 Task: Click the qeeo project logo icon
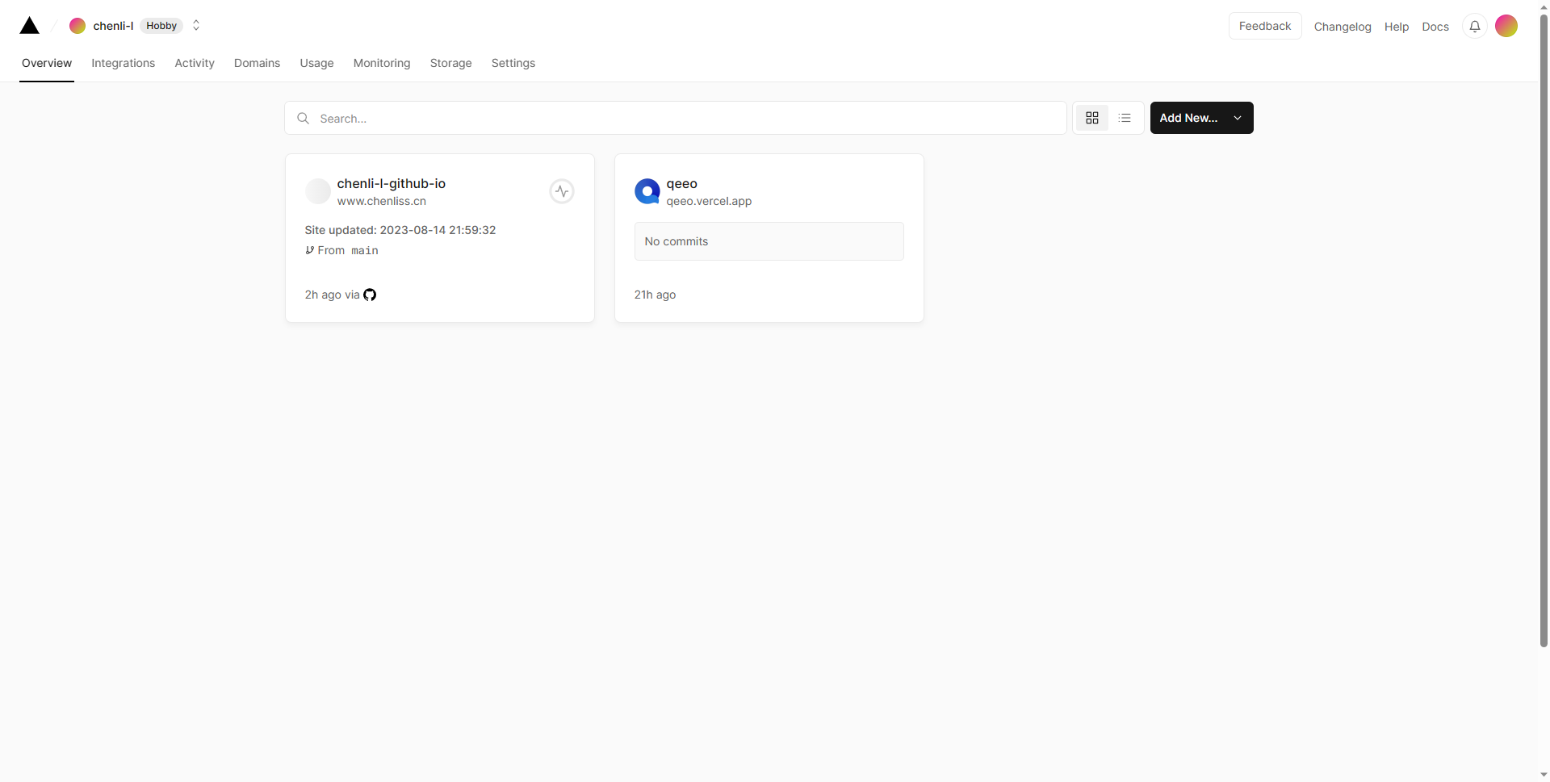click(647, 191)
